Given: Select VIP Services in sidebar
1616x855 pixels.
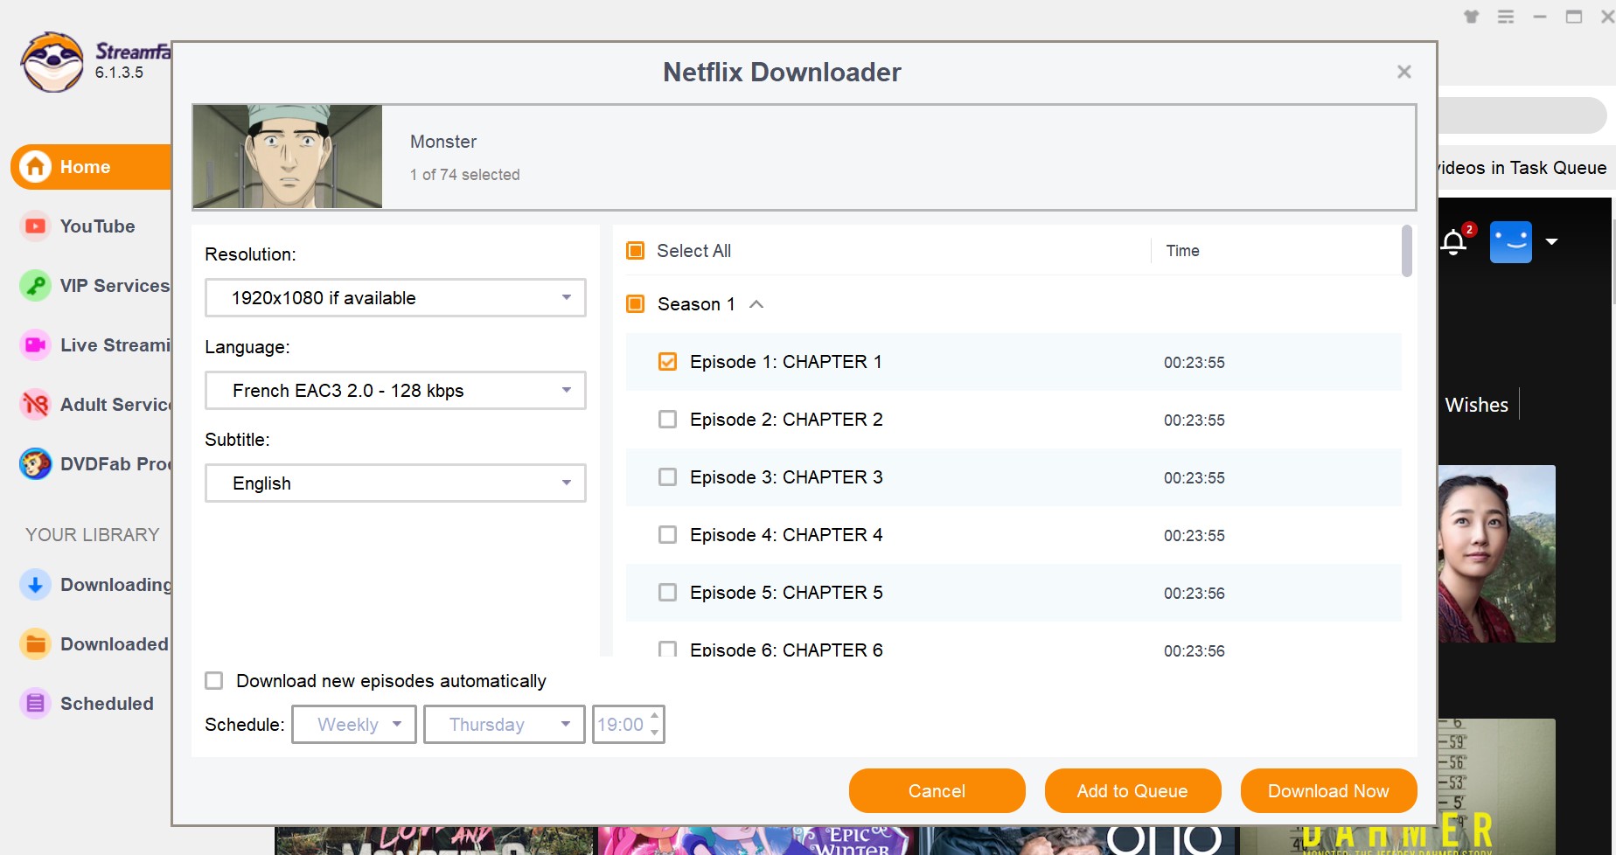Looking at the screenshot, I should pyautogui.click(x=115, y=286).
